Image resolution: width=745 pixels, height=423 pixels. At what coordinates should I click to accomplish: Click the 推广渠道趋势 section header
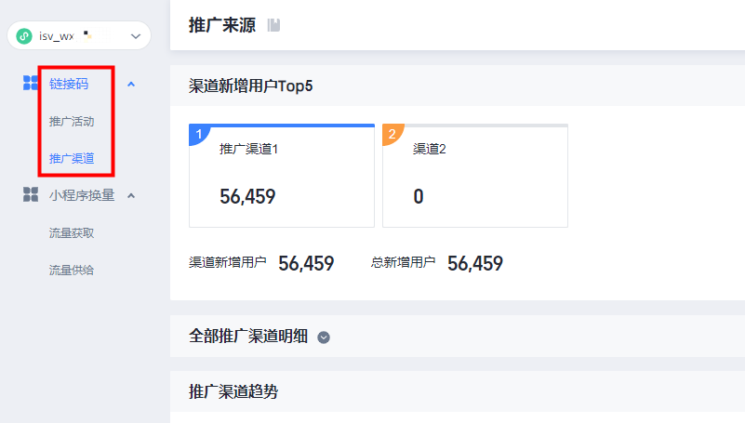pos(233,391)
